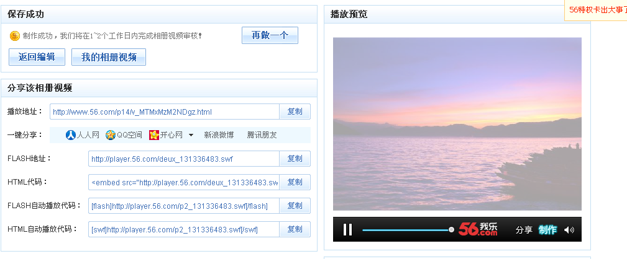Pause the video with the pause button

click(x=347, y=229)
